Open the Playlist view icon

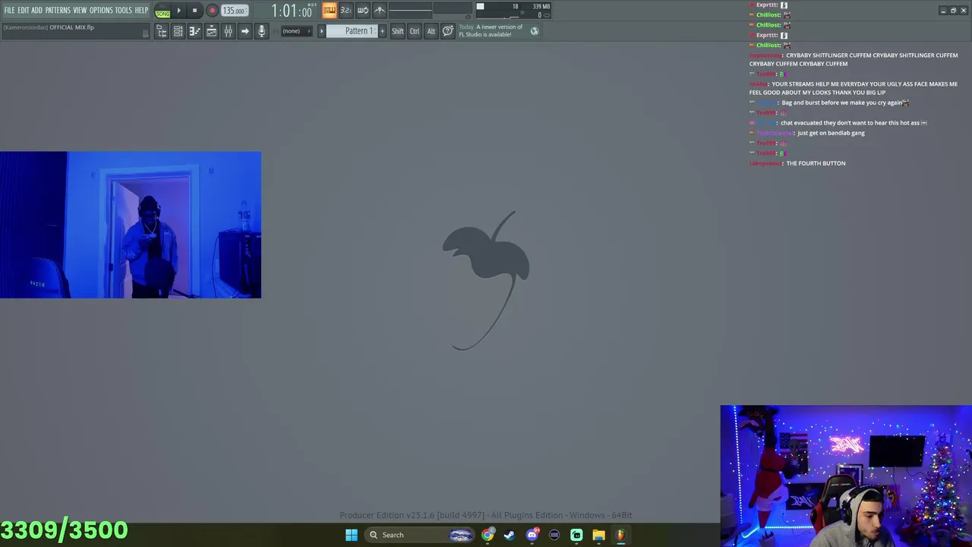[x=211, y=31]
